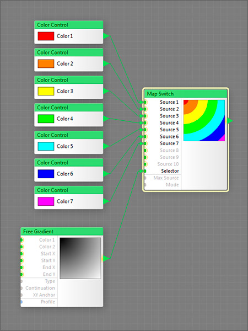Click the magenta Color 7 swatch
248x331 pixels.
coord(46,201)
